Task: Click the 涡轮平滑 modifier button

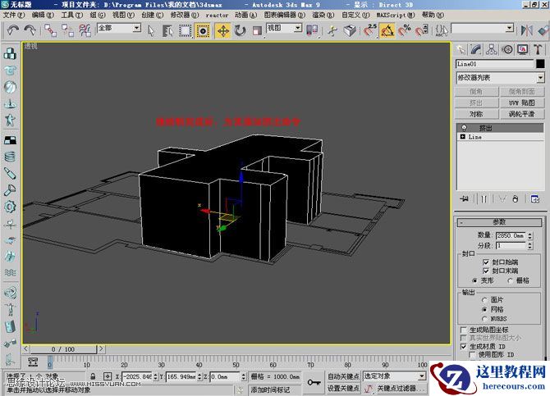Action: click(x=522, y=114)
